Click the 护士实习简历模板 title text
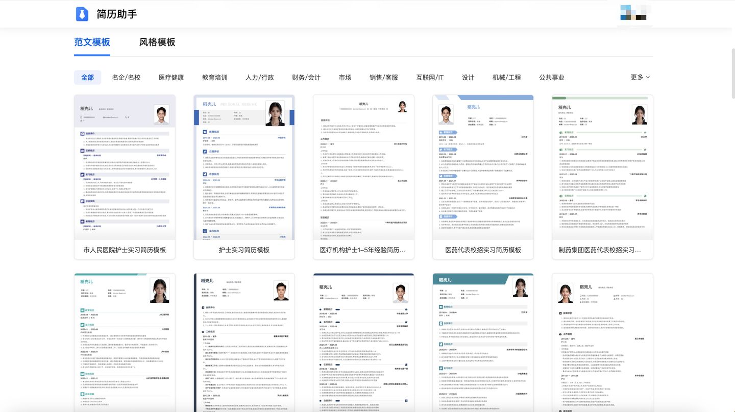735x412 pixels. tap(244, 250)
